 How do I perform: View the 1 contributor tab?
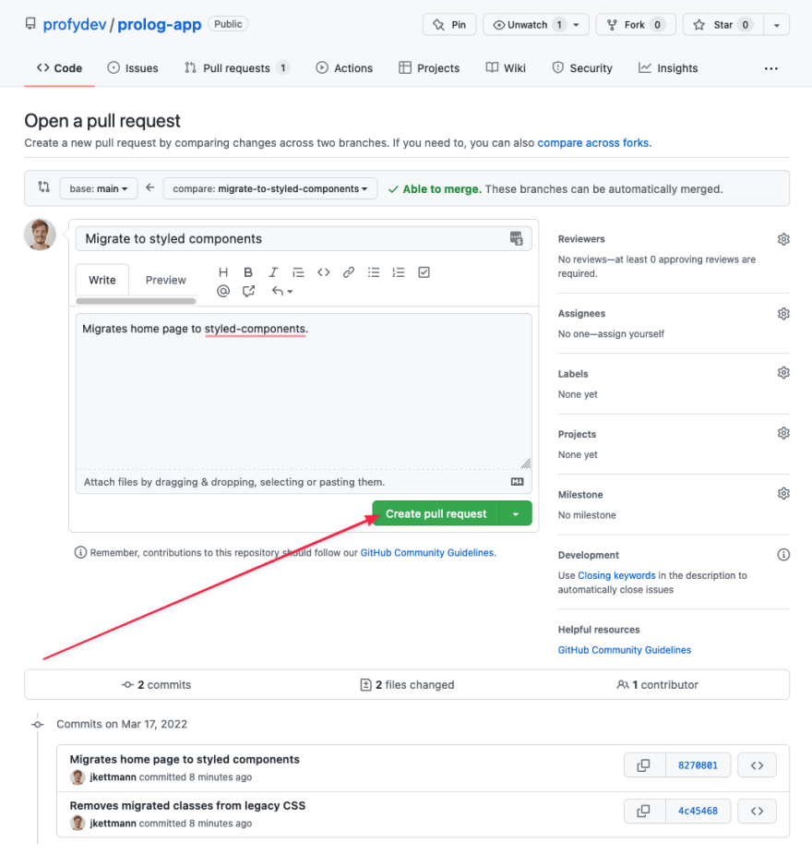pyautogui.click(x=657, y=685)
